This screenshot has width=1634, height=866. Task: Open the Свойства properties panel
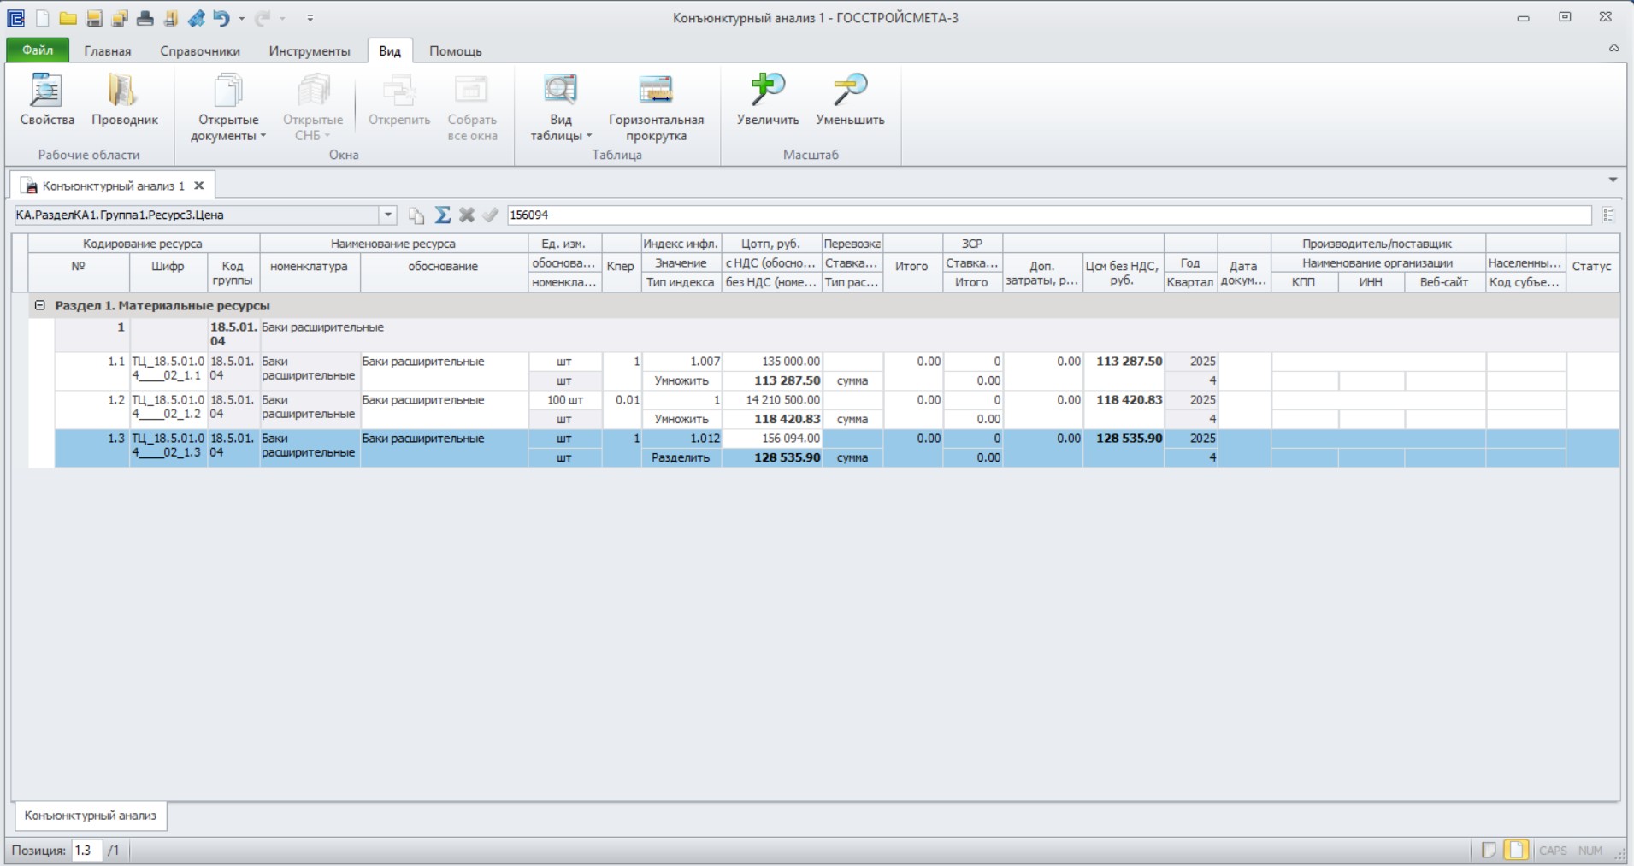click(47, 100)
